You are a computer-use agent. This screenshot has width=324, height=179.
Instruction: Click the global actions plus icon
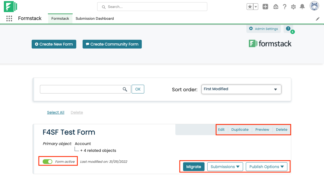pyautogui.click(x=265, y=7)
